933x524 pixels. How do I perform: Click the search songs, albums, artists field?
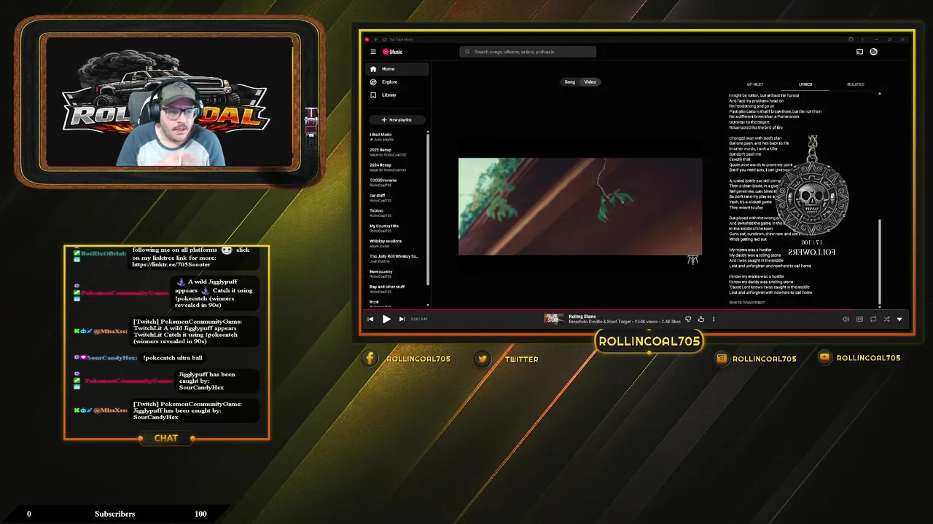(528, 52)
